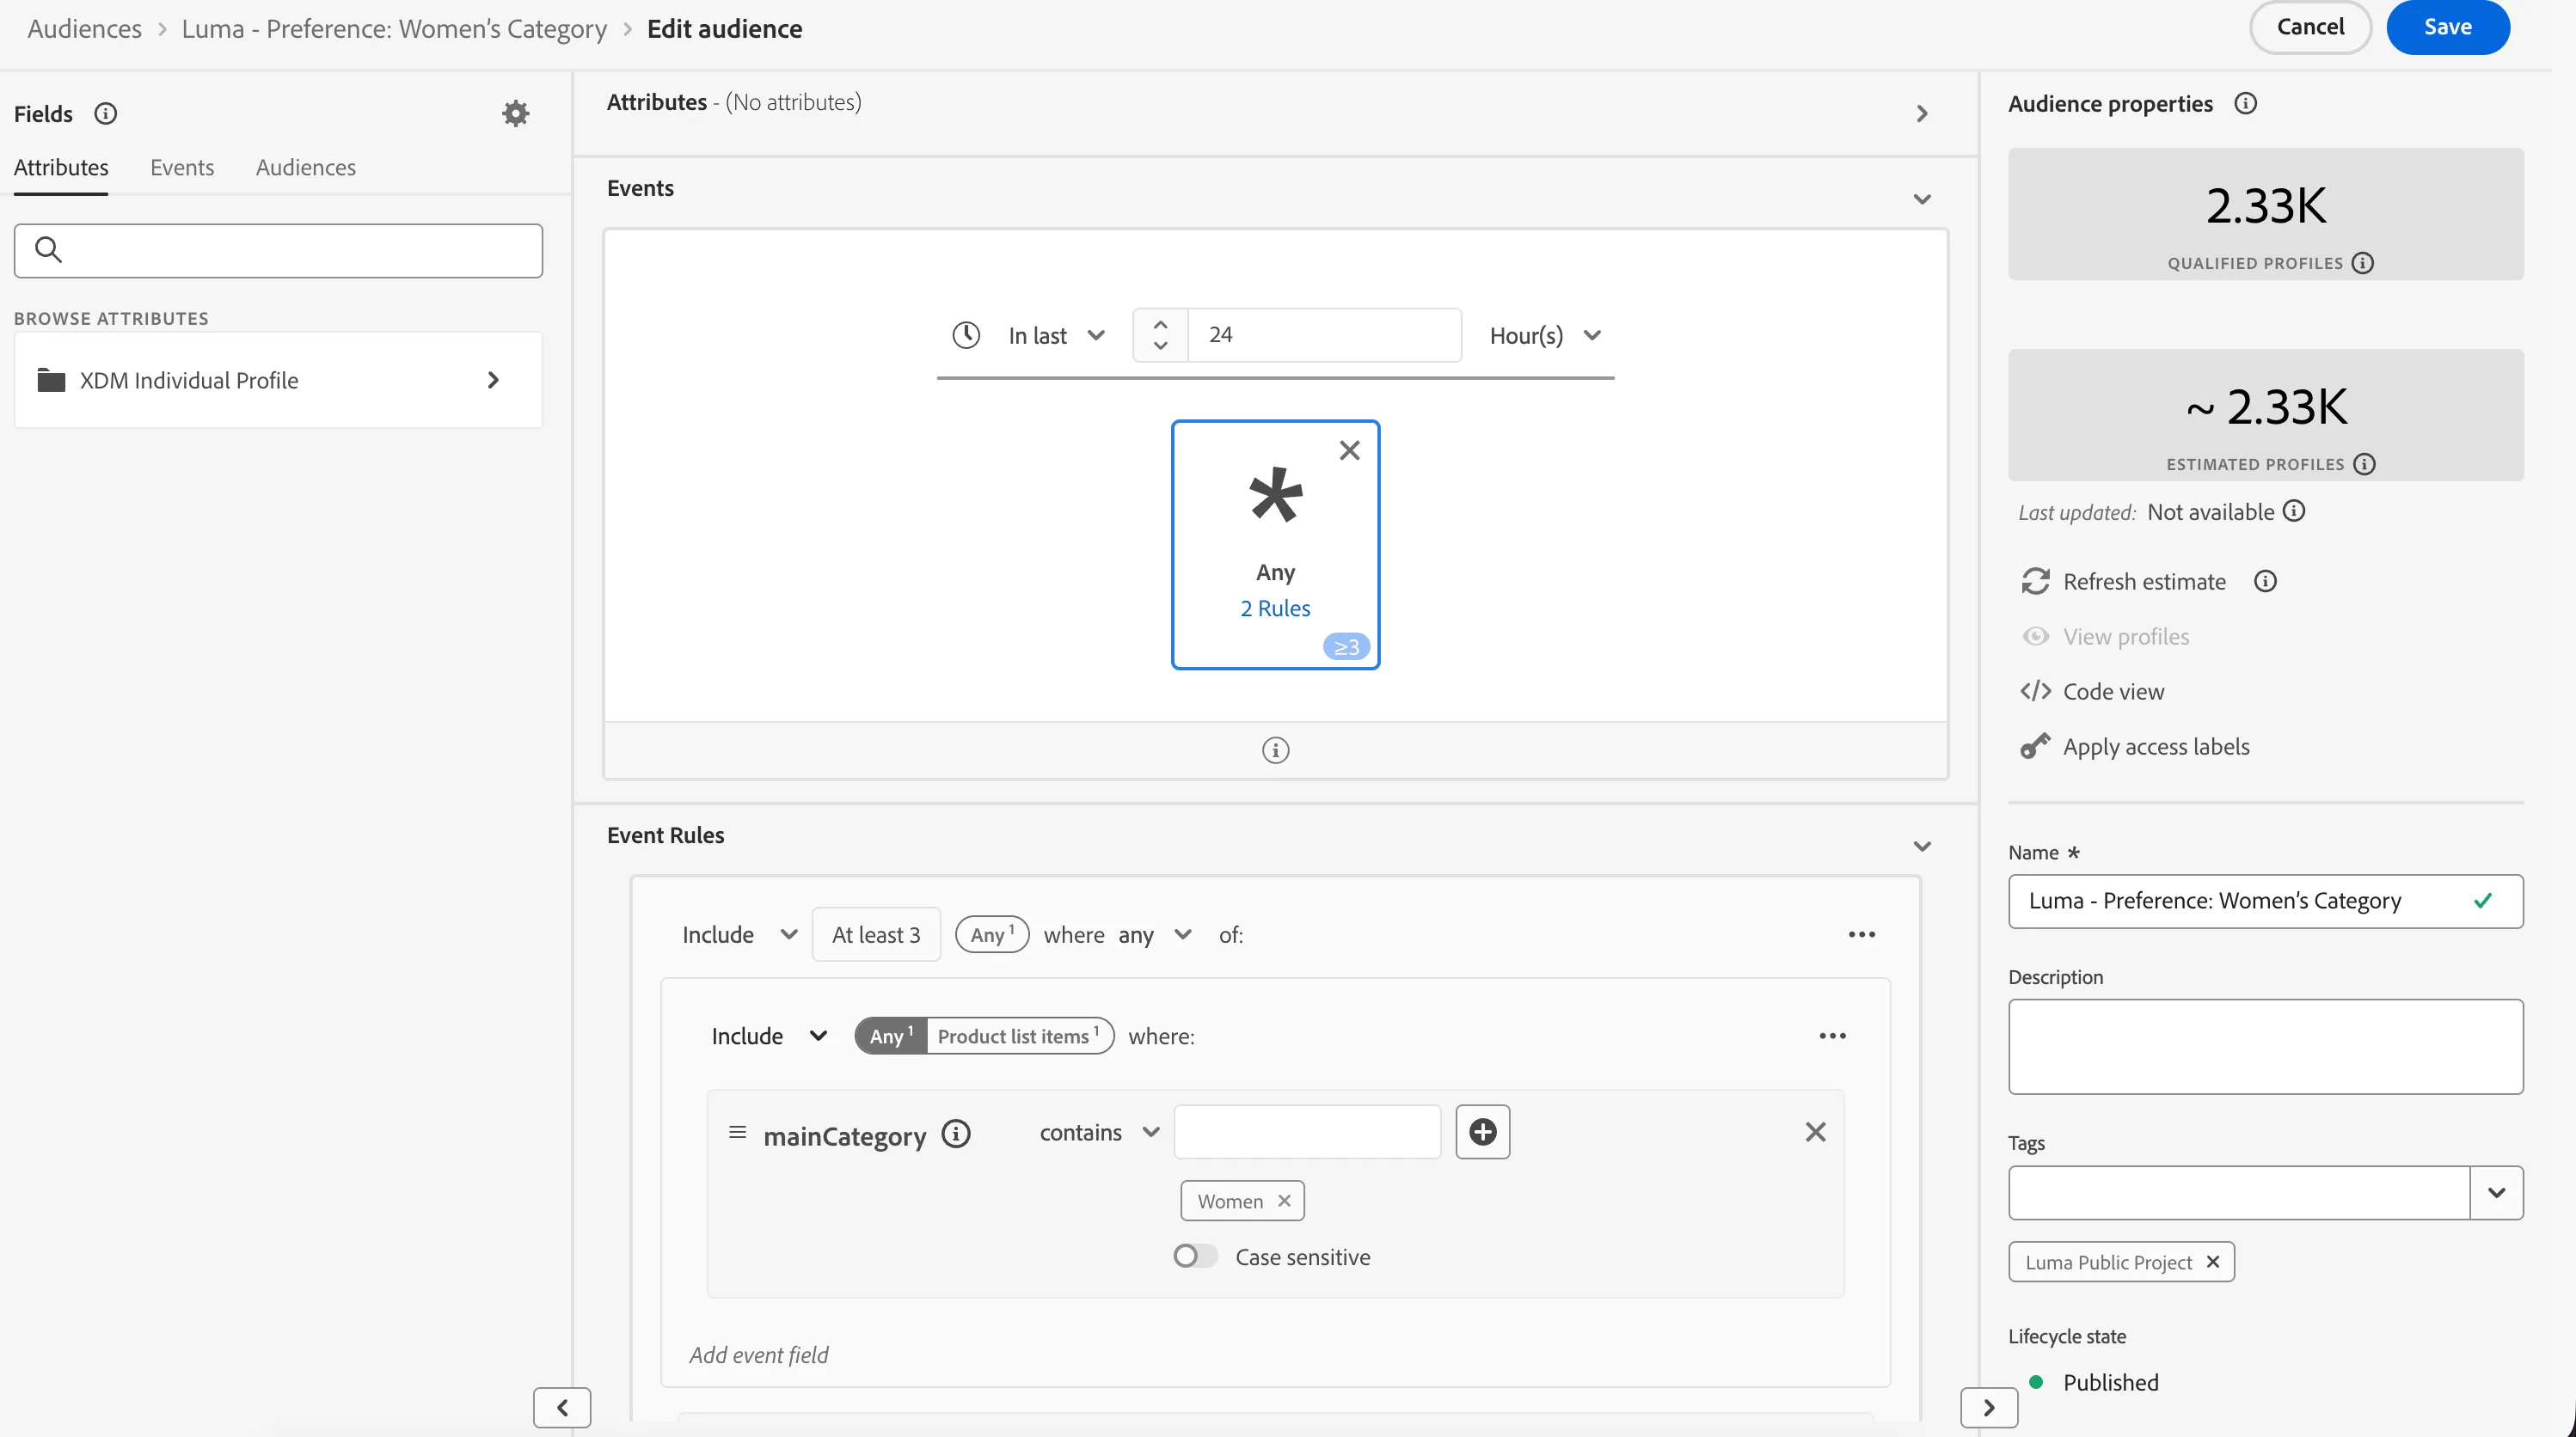
Task: Click the Refresh estimate icon
Action: tap(2035, 582)
